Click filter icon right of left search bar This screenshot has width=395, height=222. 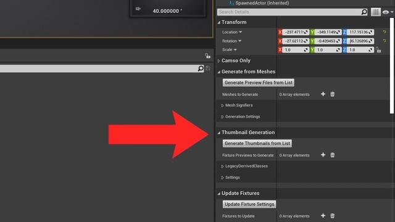tap(208, 68)
